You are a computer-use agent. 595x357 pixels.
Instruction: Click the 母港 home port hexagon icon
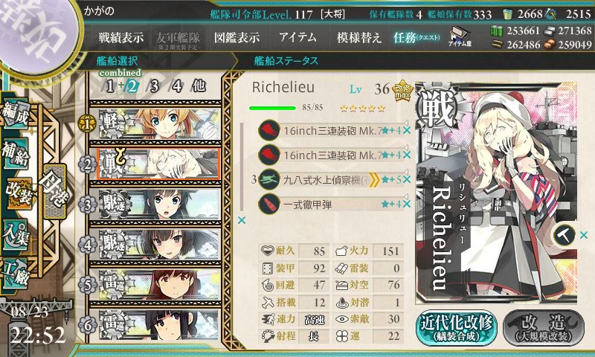tap(54, 191)
